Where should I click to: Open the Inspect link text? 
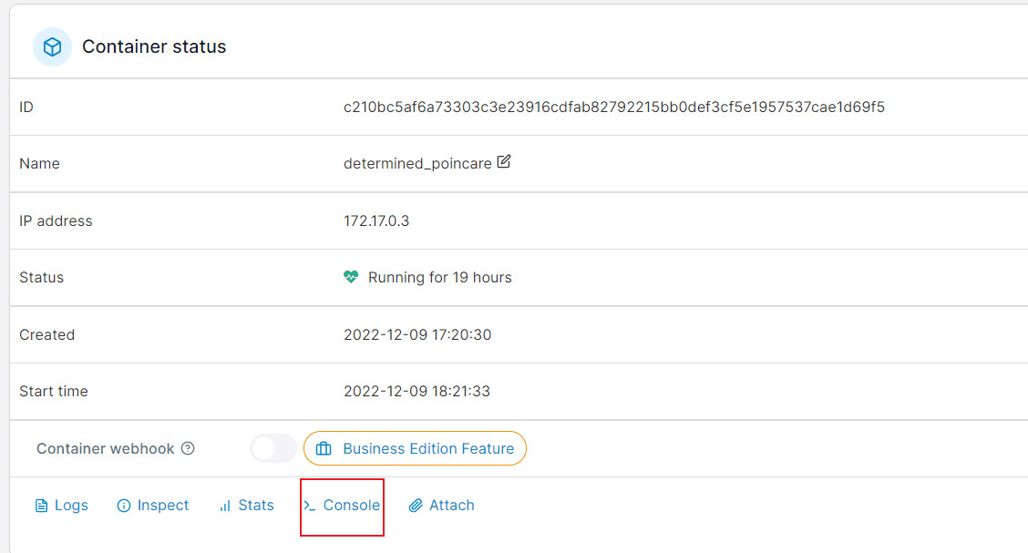pyautogui.click(x=162, y=505)
